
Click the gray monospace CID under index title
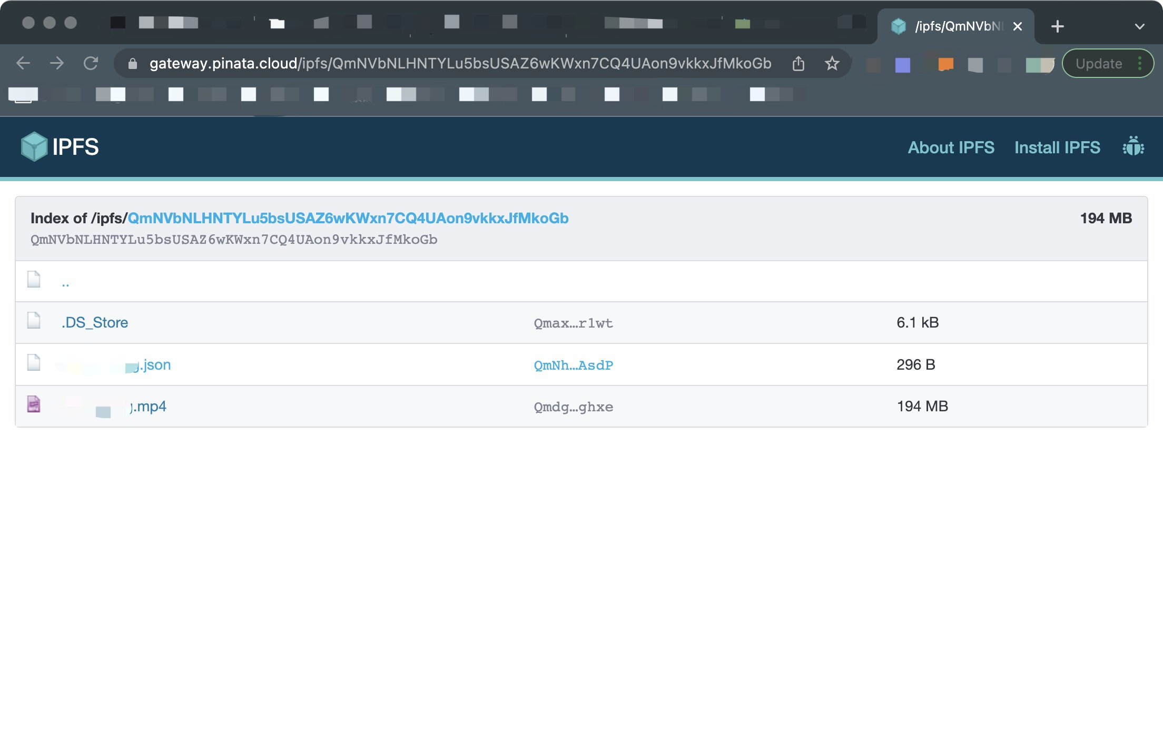coord(234,240)
